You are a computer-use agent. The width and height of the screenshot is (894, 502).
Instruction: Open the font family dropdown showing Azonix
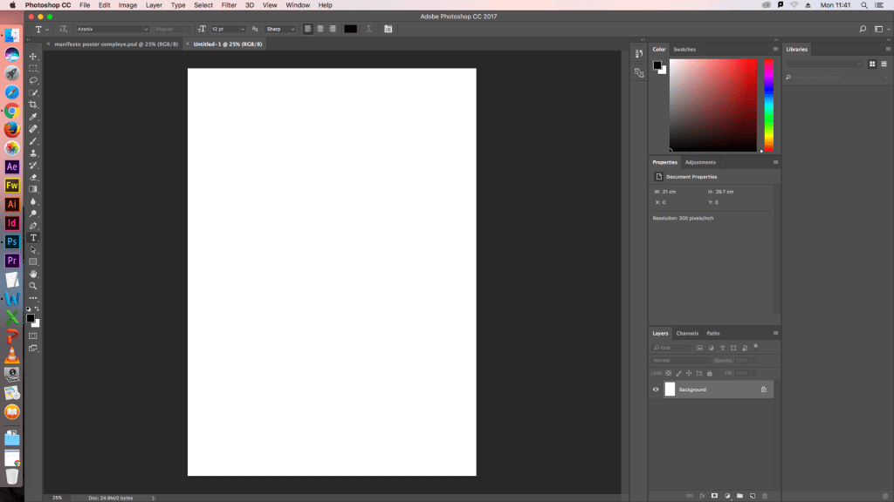[113, 29]
